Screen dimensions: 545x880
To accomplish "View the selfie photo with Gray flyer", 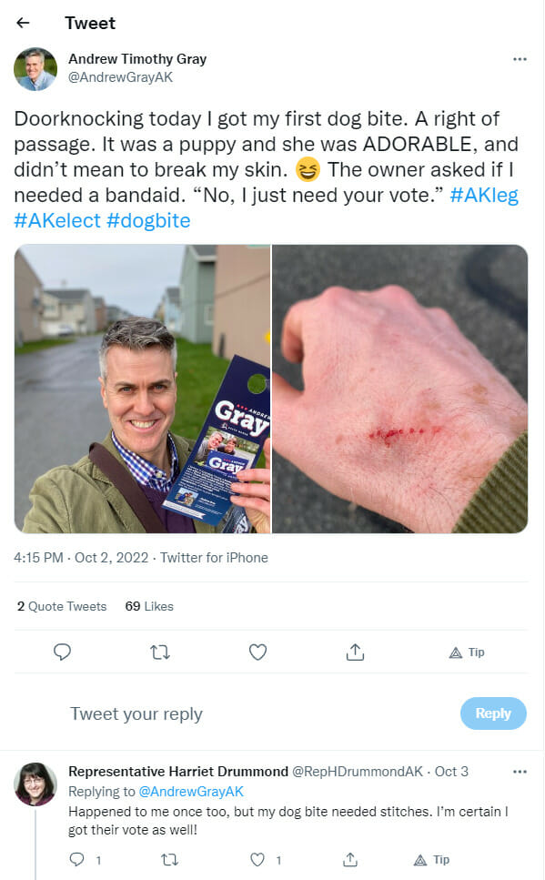I will 143,389.
